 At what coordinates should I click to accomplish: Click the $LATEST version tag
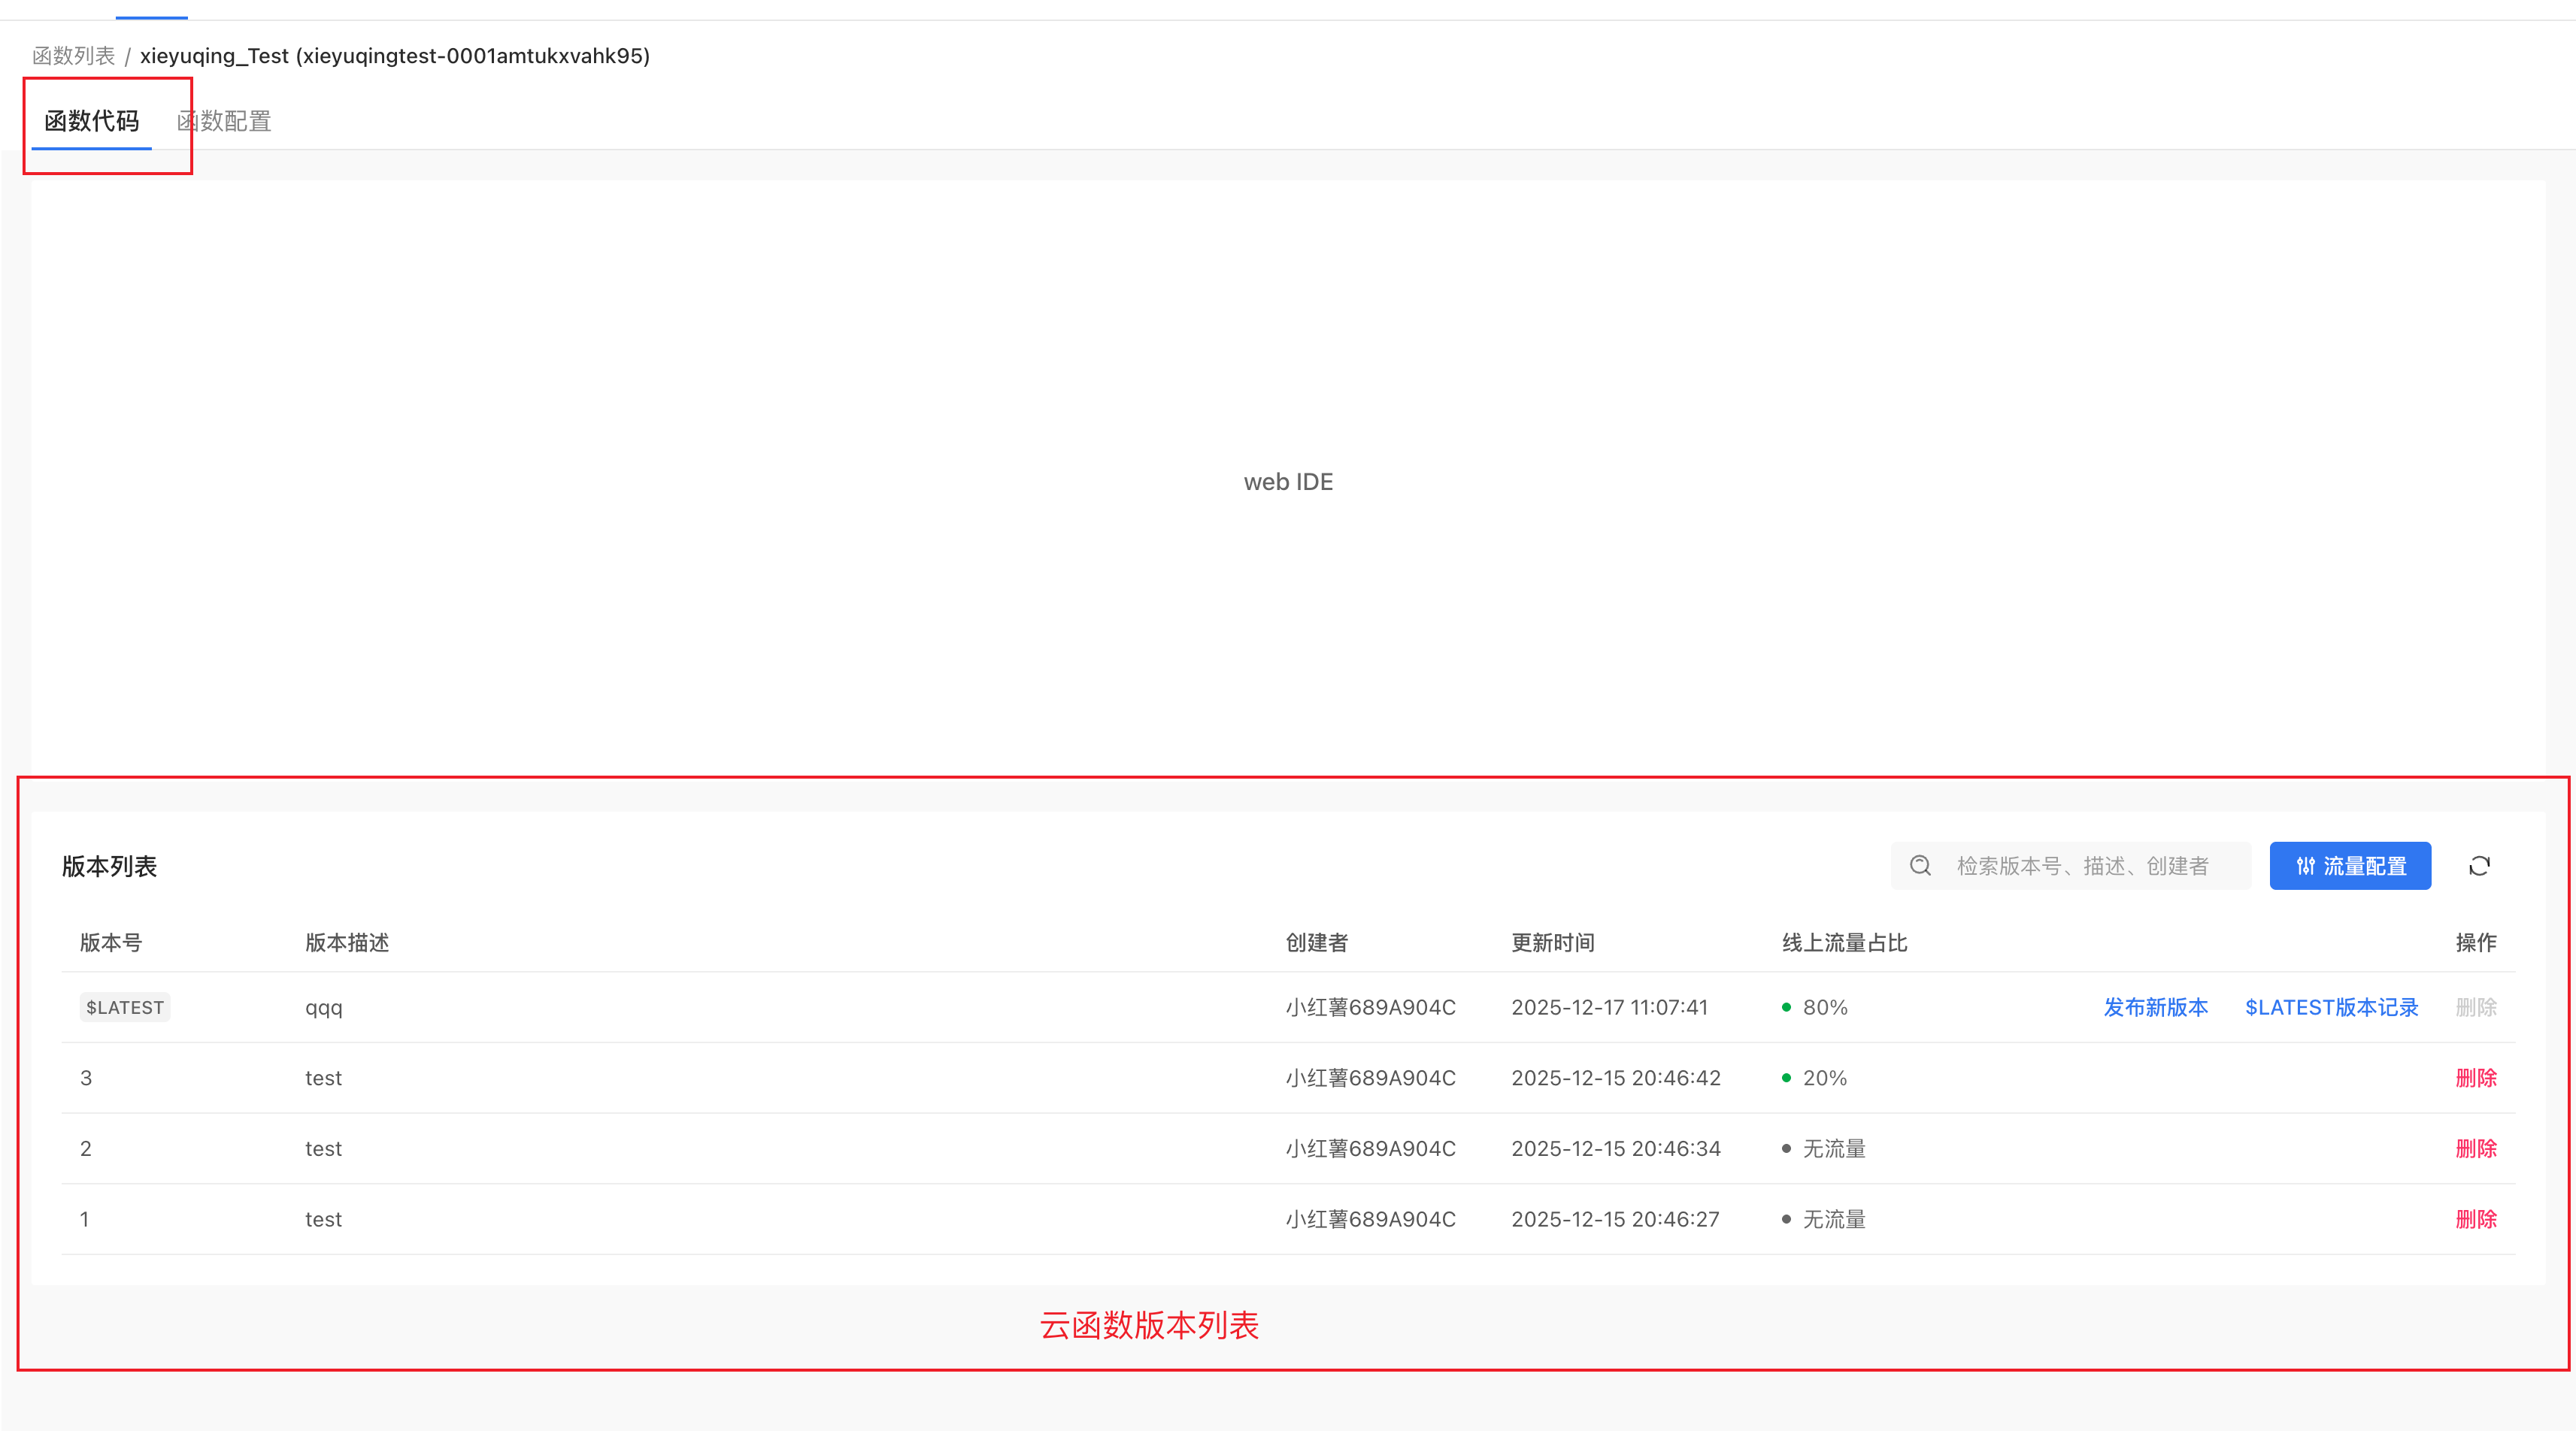coord(125,1007)
